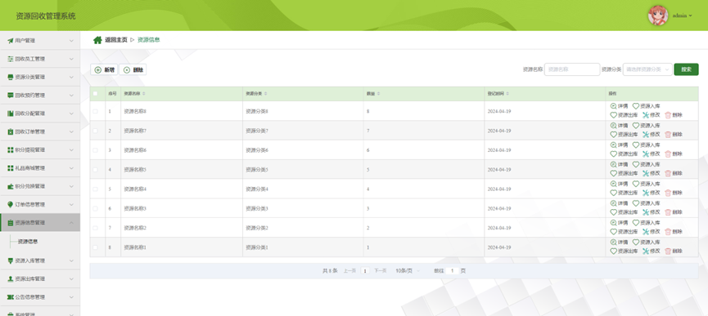
Task: Open 详情 for 资源名称7
Action: [x=619, y=126]
